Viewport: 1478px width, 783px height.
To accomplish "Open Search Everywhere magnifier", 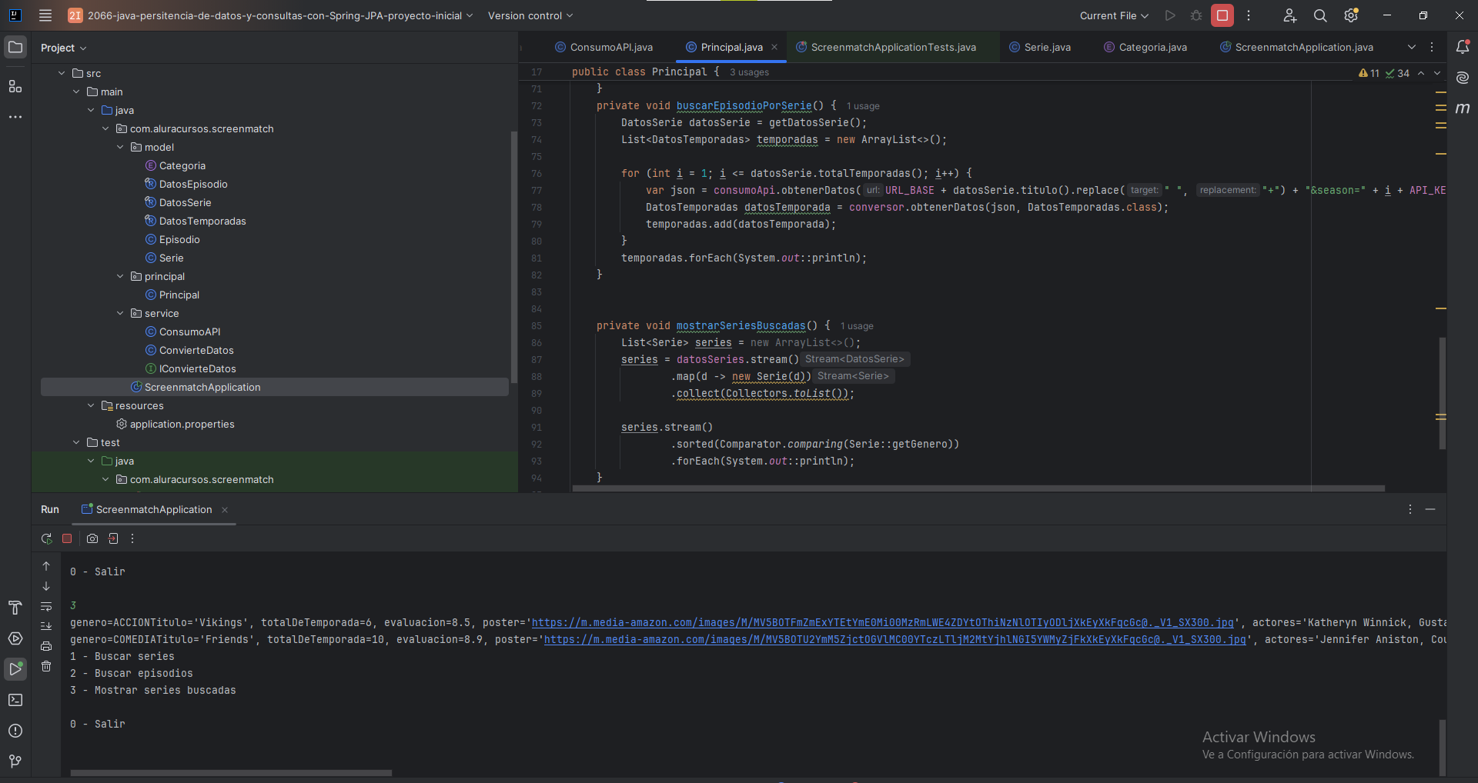I will 1320,15.
